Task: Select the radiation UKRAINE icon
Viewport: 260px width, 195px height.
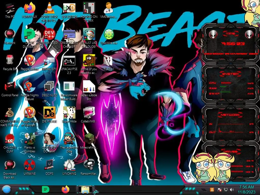Action: [x=29, y=168]
